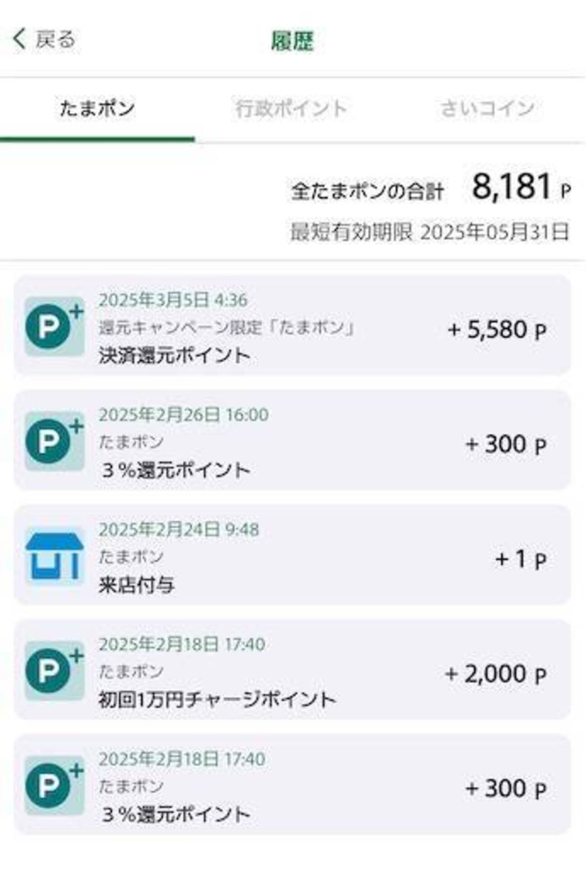Open the 来店付与 history entry
The width and height of the screenshot is (586, 869).
click(x=136, y=585)
